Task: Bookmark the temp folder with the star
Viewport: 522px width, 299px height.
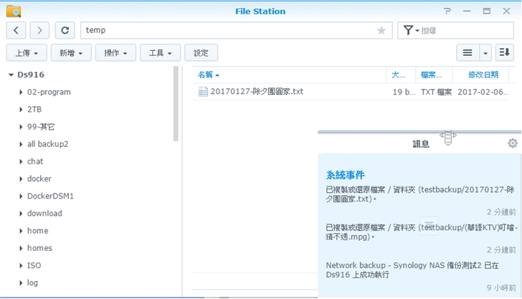Action: (x=381, y=30)
